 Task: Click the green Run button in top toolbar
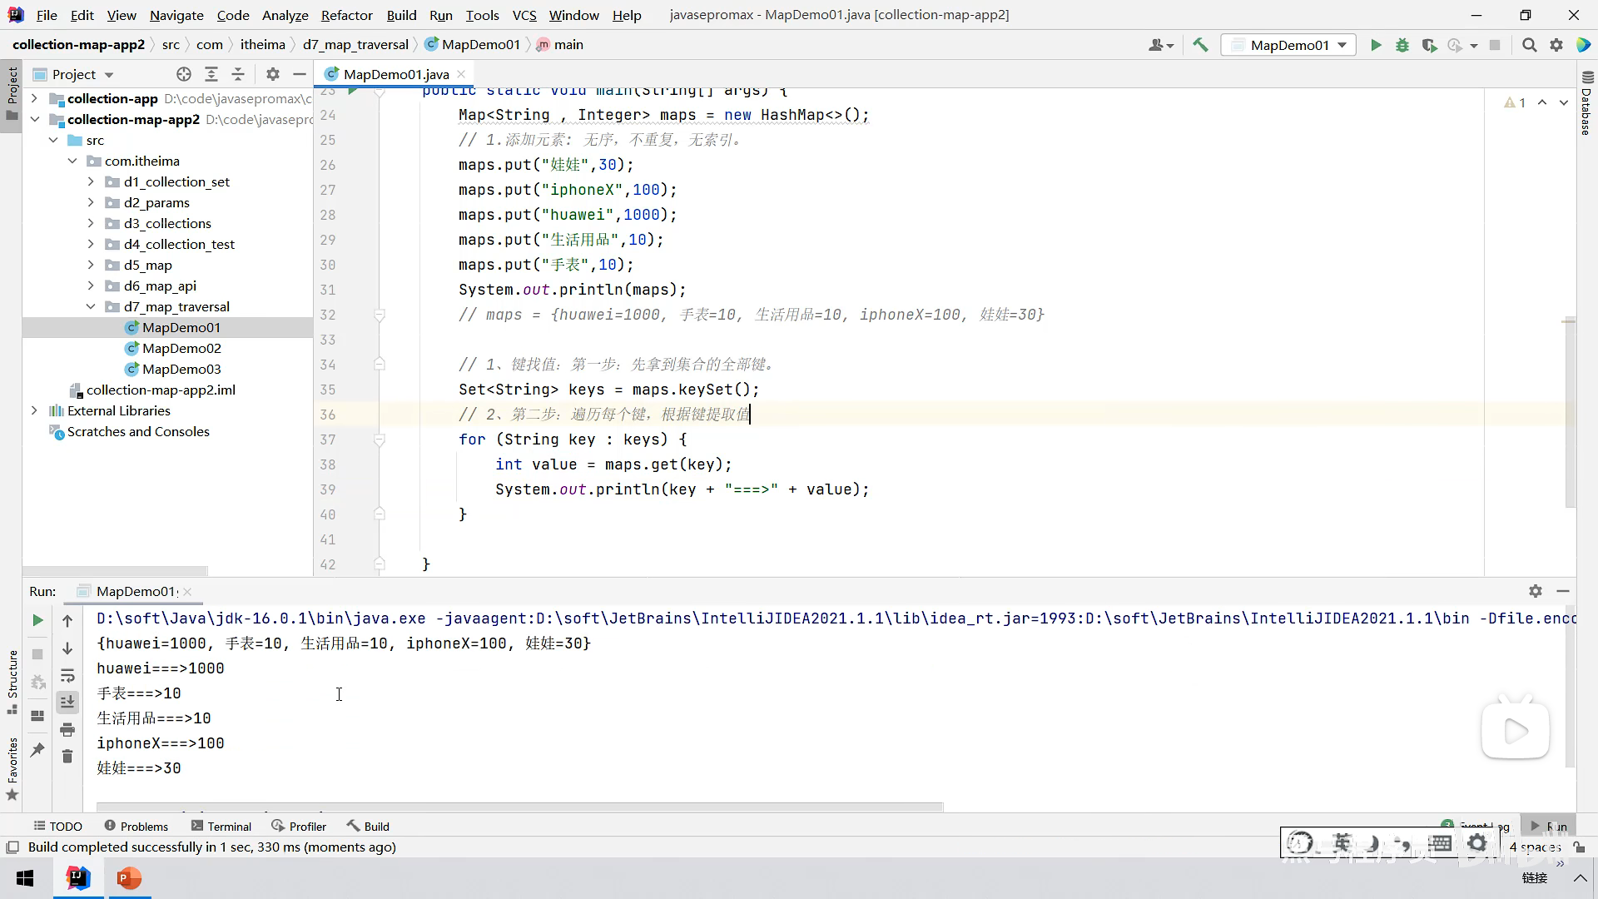point(1376,45)
